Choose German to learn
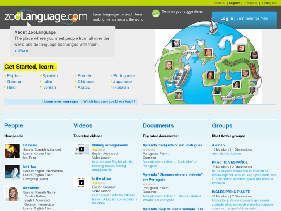Viewport: 281px width, 211px height. 15,82
